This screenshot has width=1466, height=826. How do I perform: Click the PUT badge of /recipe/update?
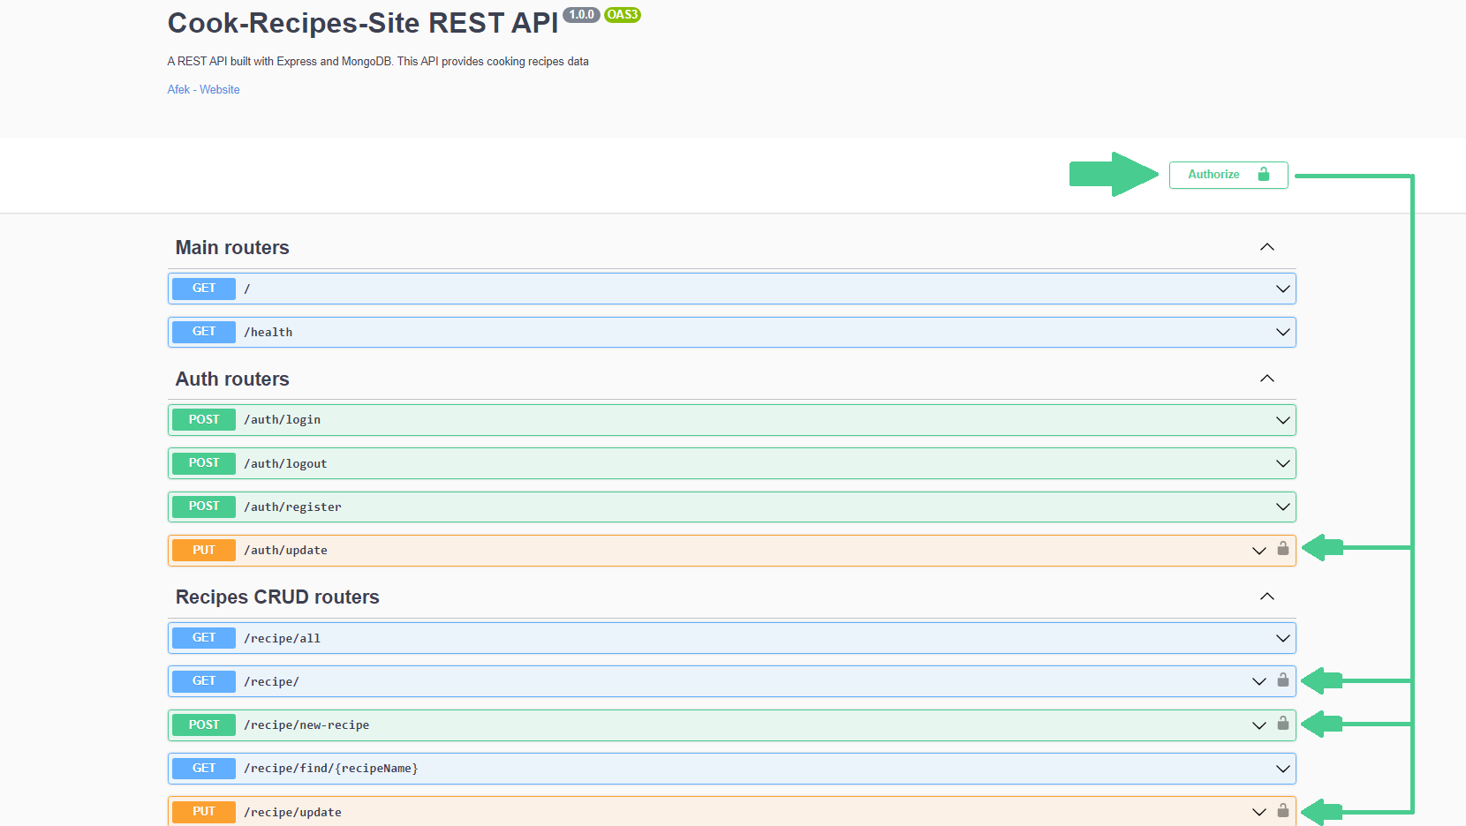tap(204, 812)
